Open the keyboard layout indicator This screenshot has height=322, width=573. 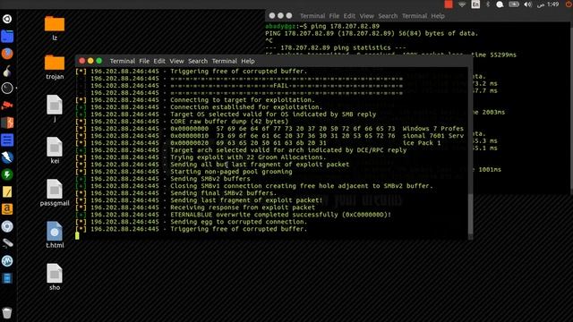pyautogui.click(x=475, y=4)
